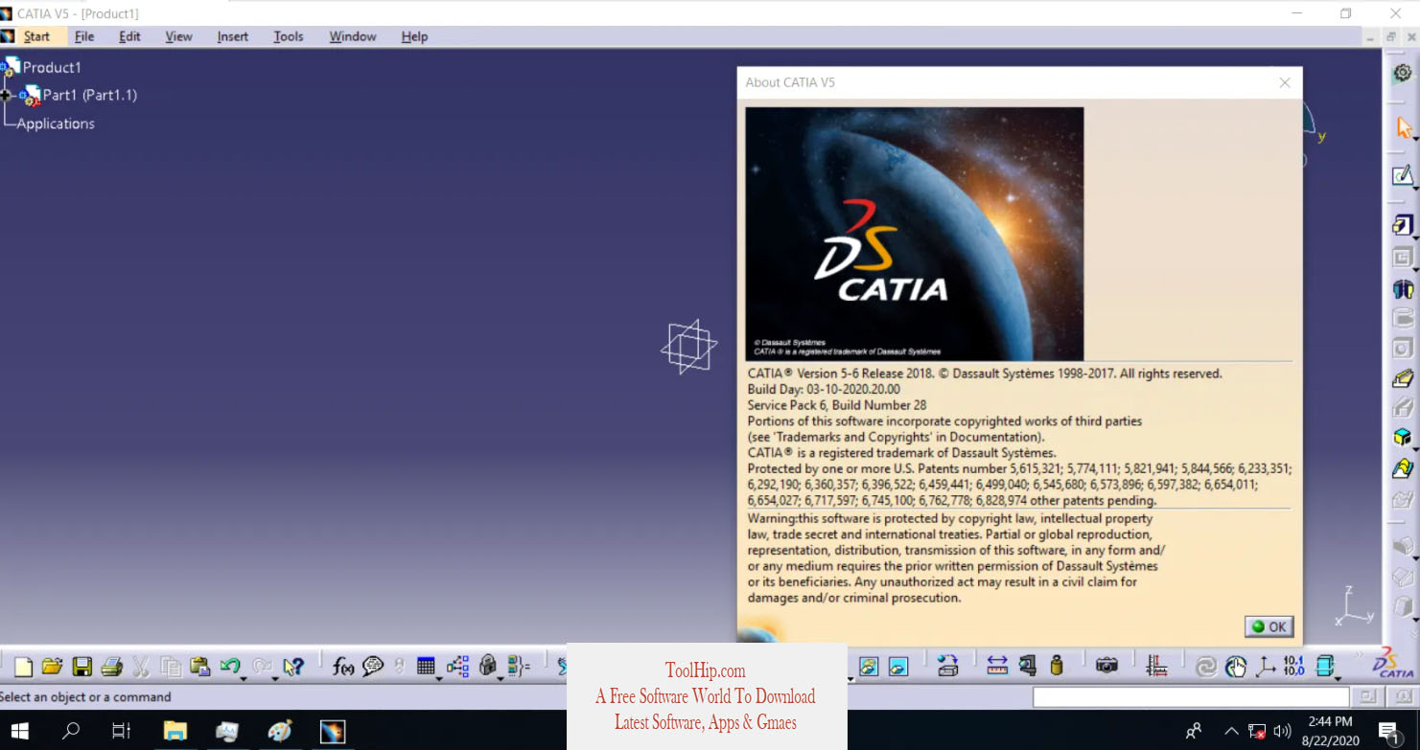Click the CATIA splash image in About dialog
The height and width of the screenshot is (750, 1420).
pos(915,234)
